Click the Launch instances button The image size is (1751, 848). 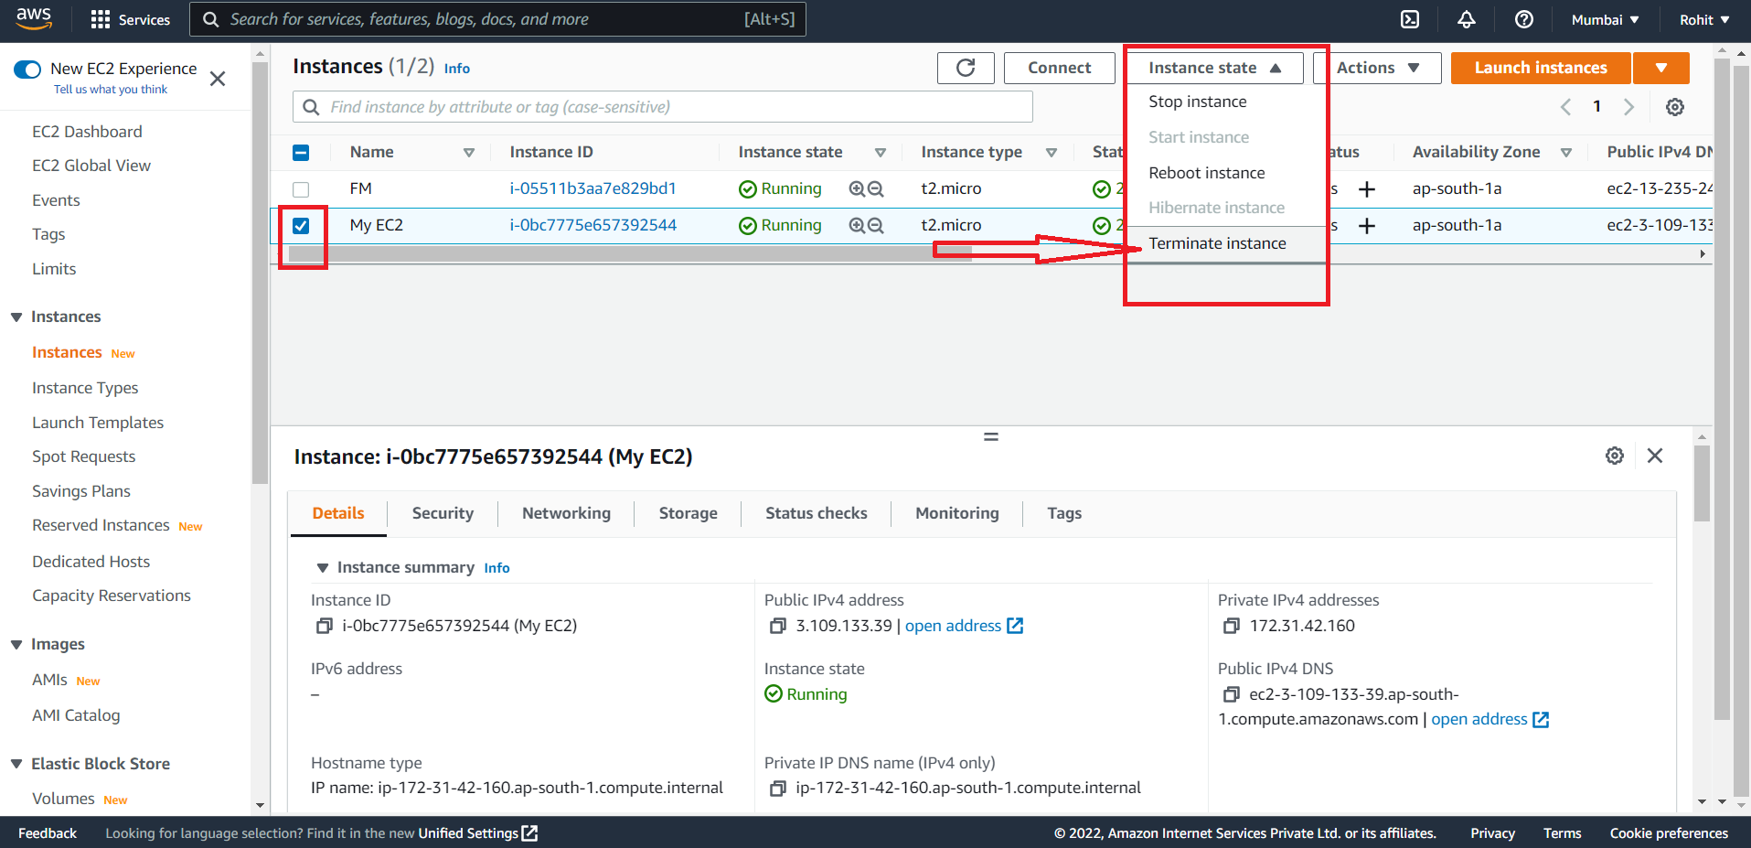[x=1541, y=68]
